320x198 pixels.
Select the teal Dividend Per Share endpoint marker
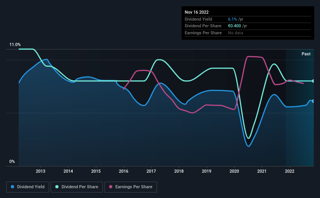[x=313, y=81]
